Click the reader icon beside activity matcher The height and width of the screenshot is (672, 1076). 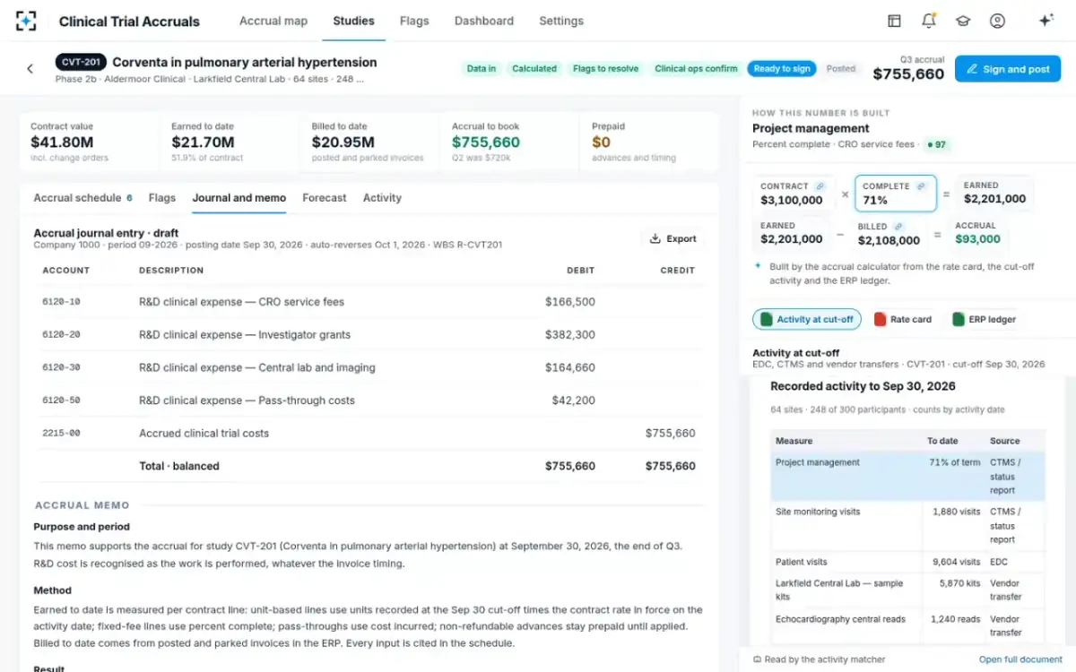point(757,659)
